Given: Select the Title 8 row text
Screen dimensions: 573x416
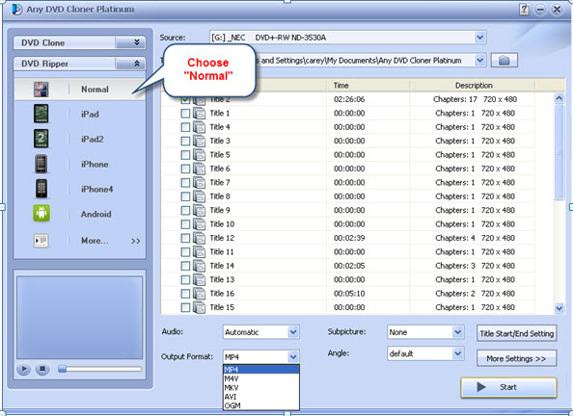Looking at the screenshot, I should click(220, 196).
